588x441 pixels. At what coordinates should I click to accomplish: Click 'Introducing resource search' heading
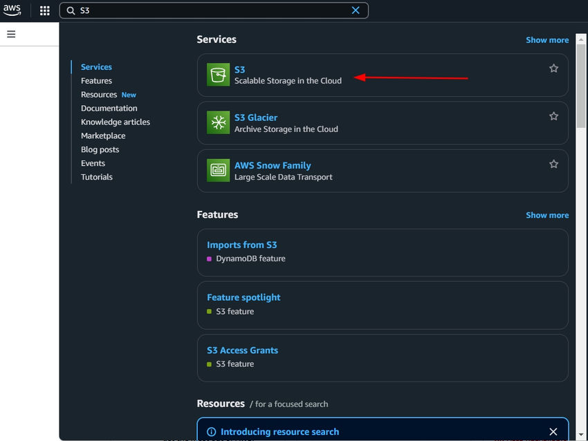279,432
